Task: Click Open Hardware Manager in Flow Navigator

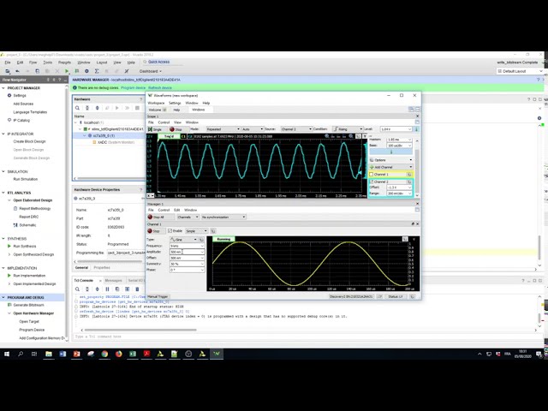Action: pyautogui.click(x=33, y=313)
